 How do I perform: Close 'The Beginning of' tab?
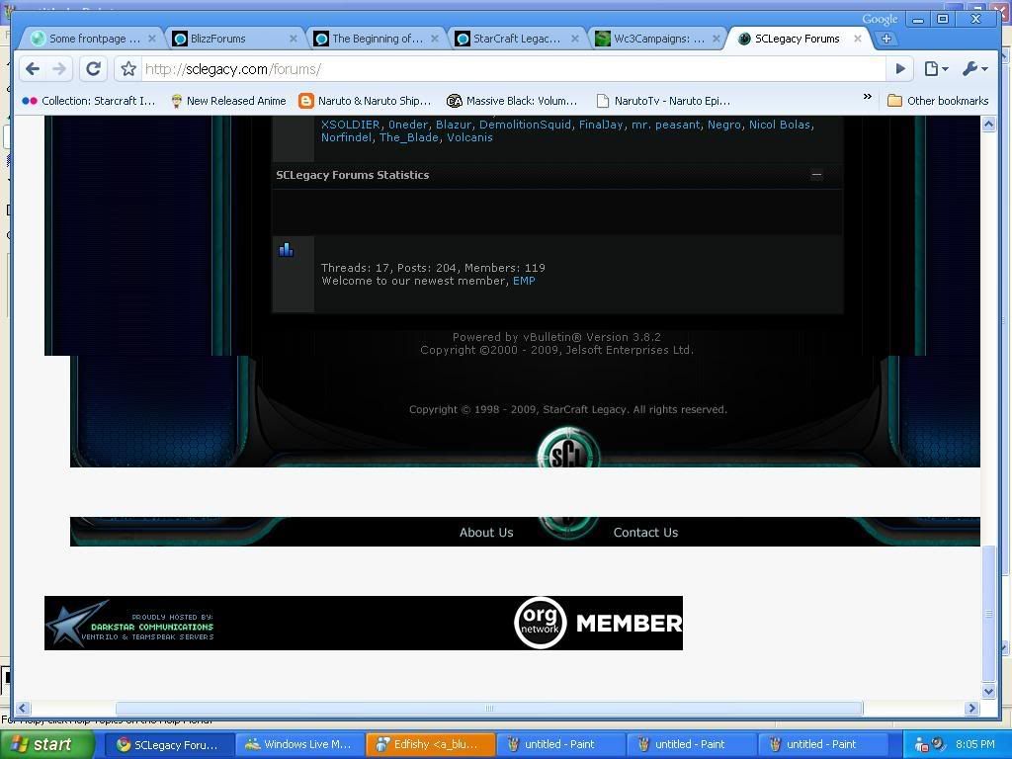(435, 39)
